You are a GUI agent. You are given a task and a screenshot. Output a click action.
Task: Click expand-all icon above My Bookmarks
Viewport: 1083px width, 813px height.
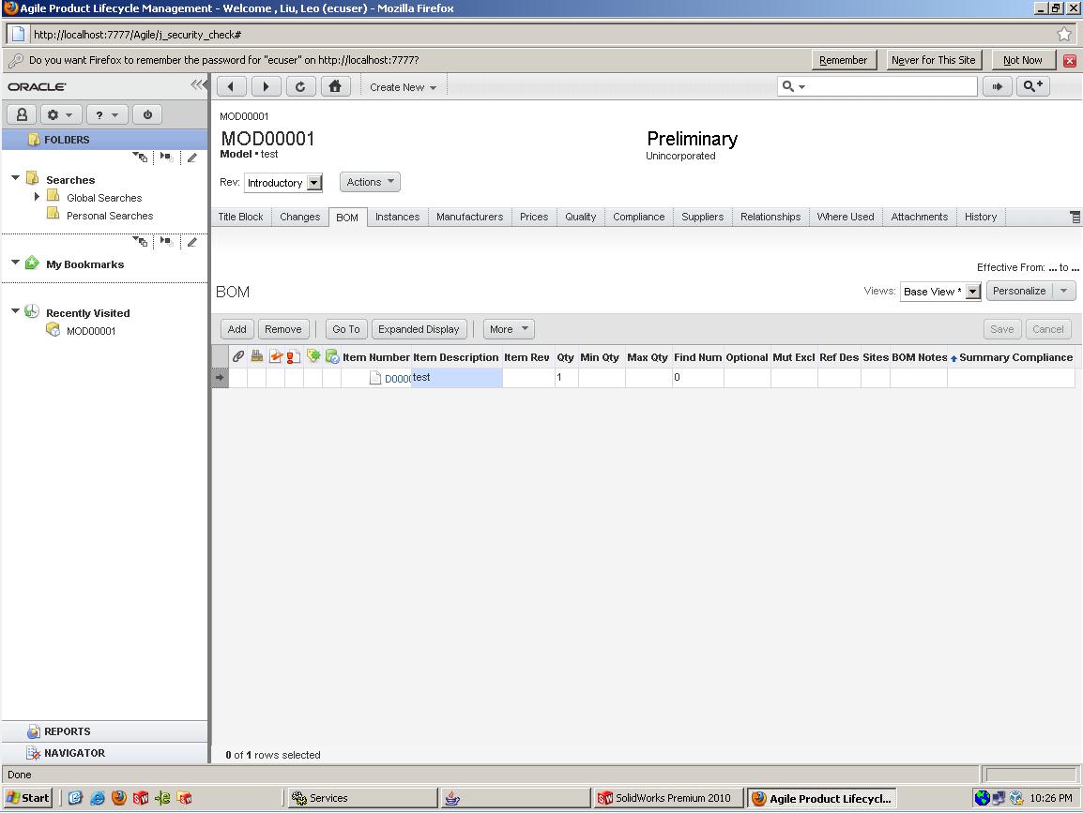pyautogui.click(x=140, y=242)
